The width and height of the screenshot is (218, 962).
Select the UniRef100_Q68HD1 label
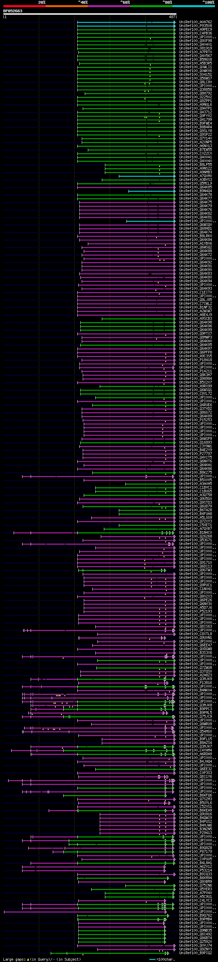[196, 229]
